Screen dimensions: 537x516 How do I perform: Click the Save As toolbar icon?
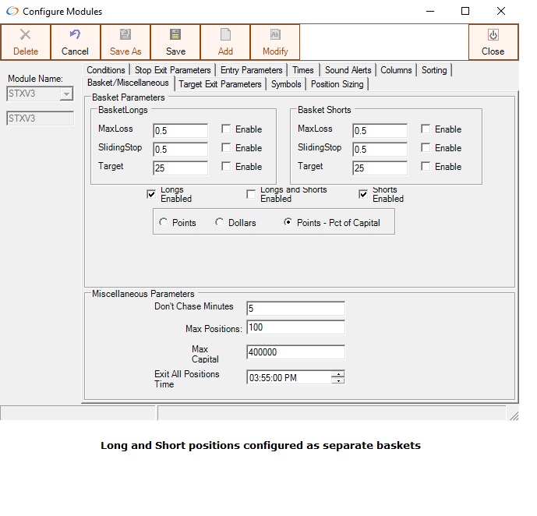click(125, 35)
